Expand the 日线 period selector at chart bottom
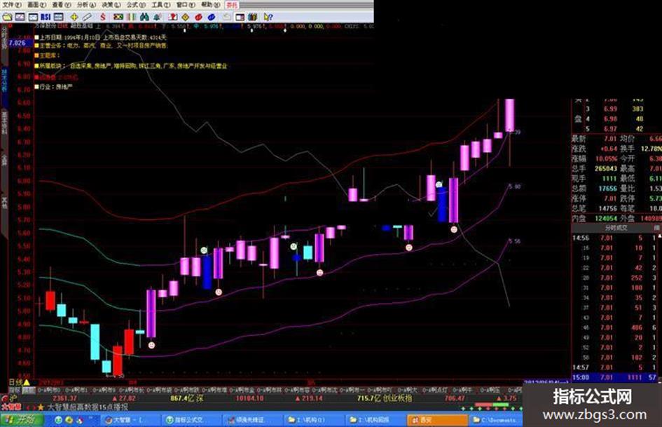The height and width of the screenshot is (427, 662). pyautogui.click(x=20, y=382)
